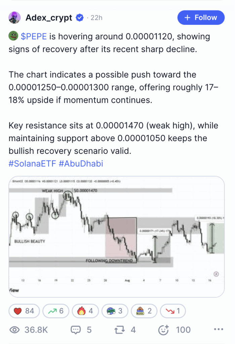This screenshot has width=235, height=344.
Task: Open the three-dot more options menu
Action: click(x=219, y=329)
